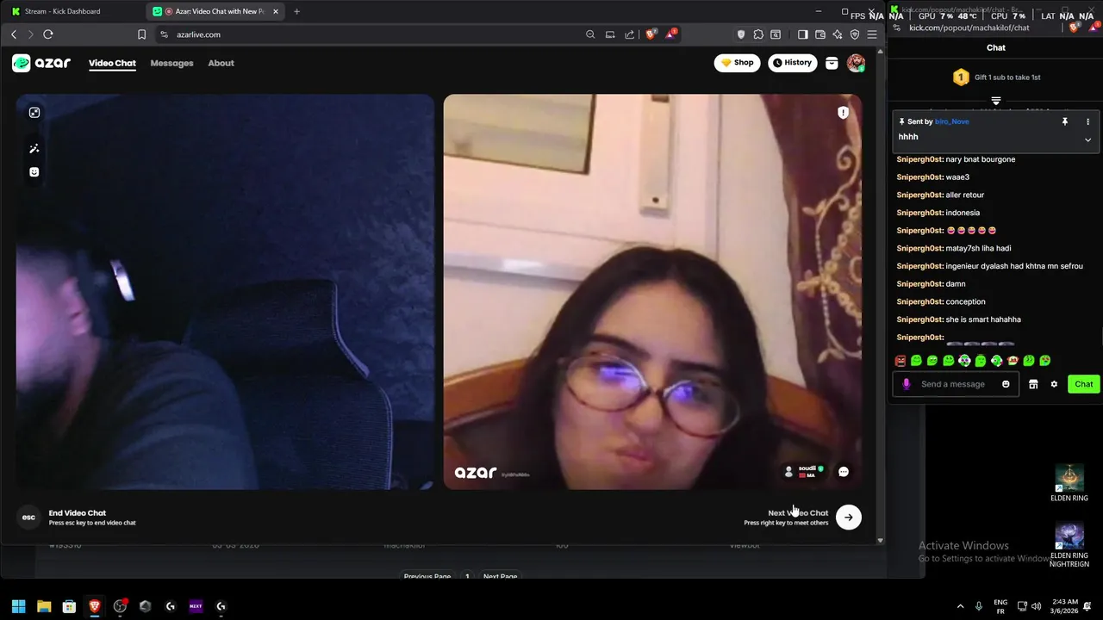Open the About tab
Viewport: 1103px width, 620px height.
click(221, 63)
